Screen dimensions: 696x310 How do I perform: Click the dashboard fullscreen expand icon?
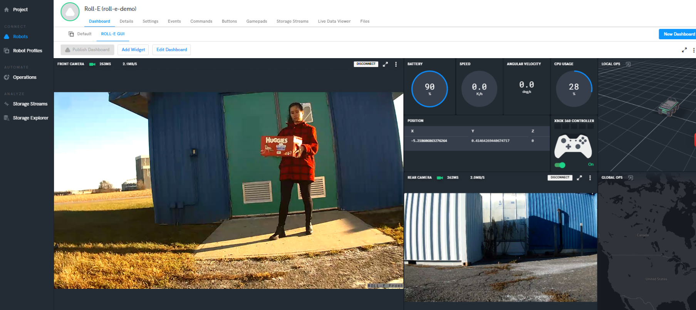click(x=684, y=50)
